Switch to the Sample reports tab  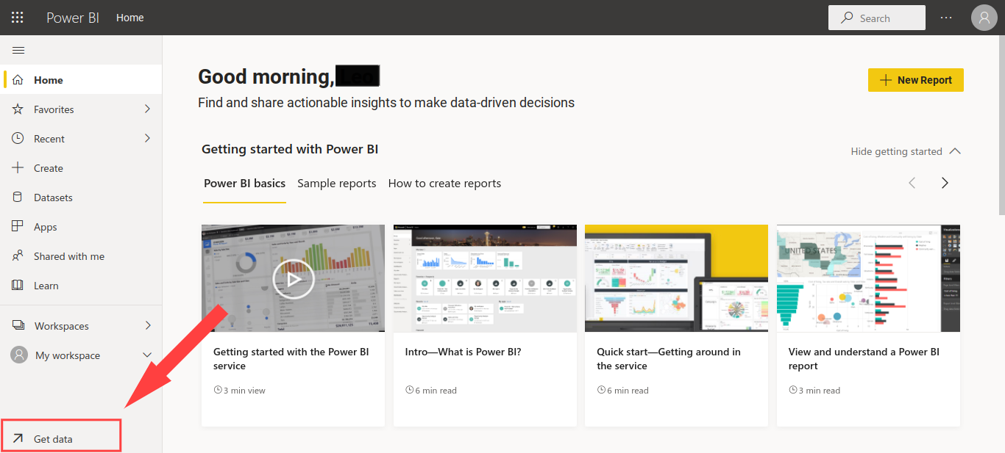[336, 183]
